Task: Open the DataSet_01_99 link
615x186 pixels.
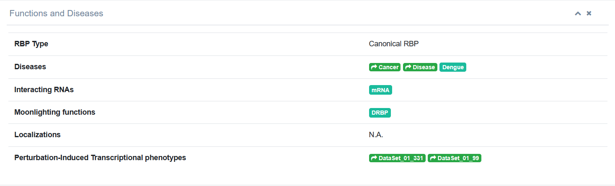Action: coord(455,158)
